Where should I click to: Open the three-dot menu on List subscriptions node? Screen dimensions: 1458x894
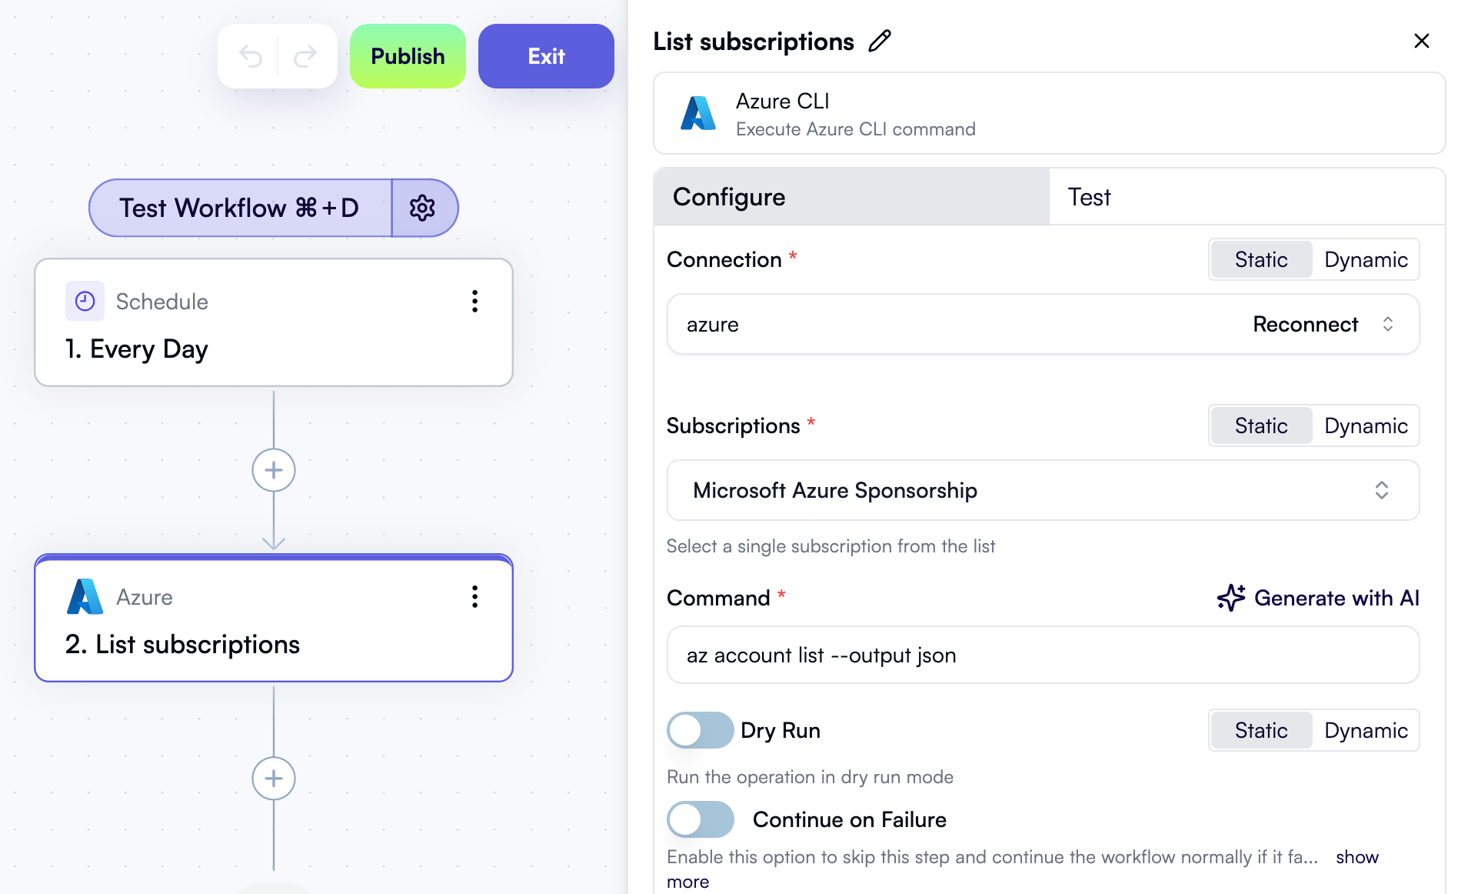pos(475,596)
